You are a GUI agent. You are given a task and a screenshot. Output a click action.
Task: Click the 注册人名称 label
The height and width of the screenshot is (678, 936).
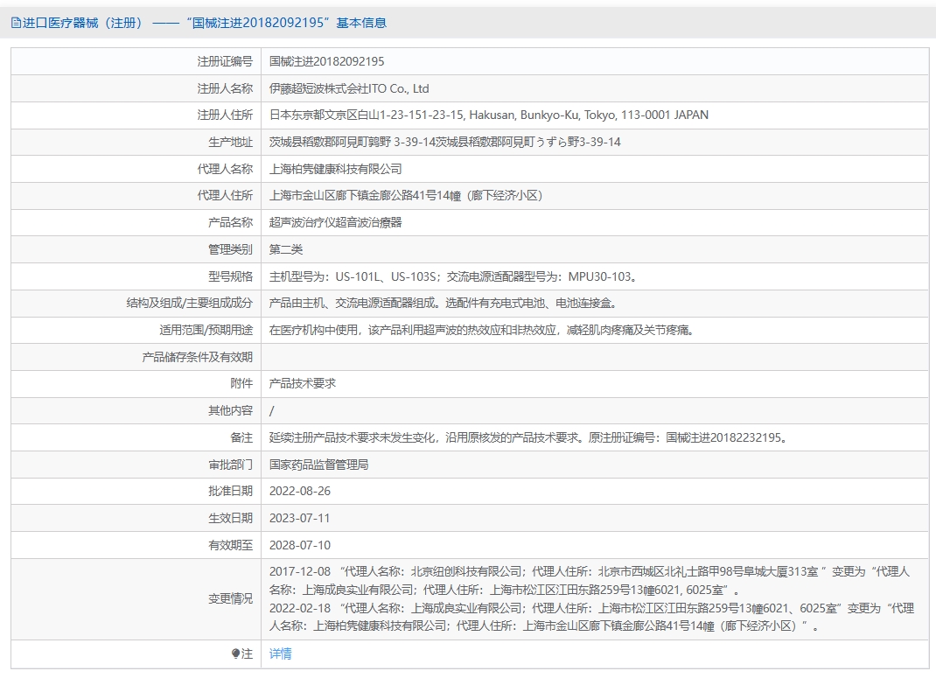[x=225, y=88]
